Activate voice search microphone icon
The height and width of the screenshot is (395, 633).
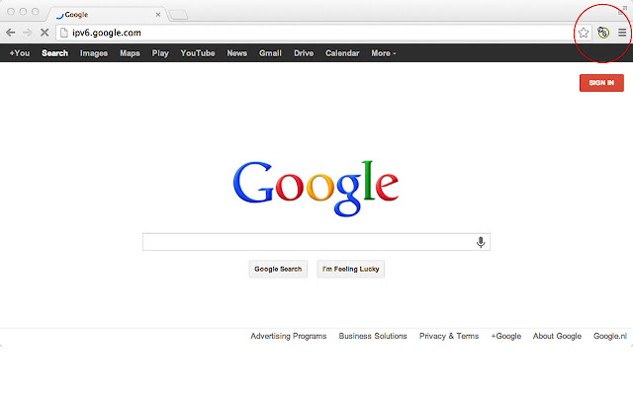click(481, 242)
